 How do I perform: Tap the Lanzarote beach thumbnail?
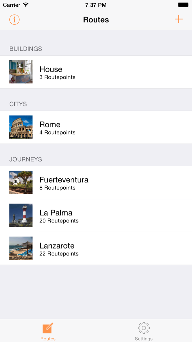click(x=21, y=248)
